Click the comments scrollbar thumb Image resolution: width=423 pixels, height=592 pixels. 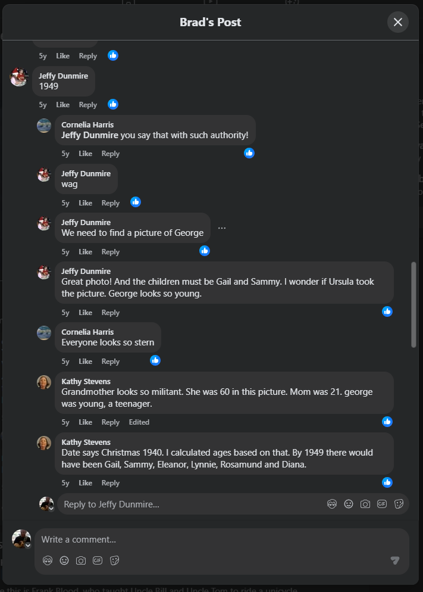pos(414,304)
